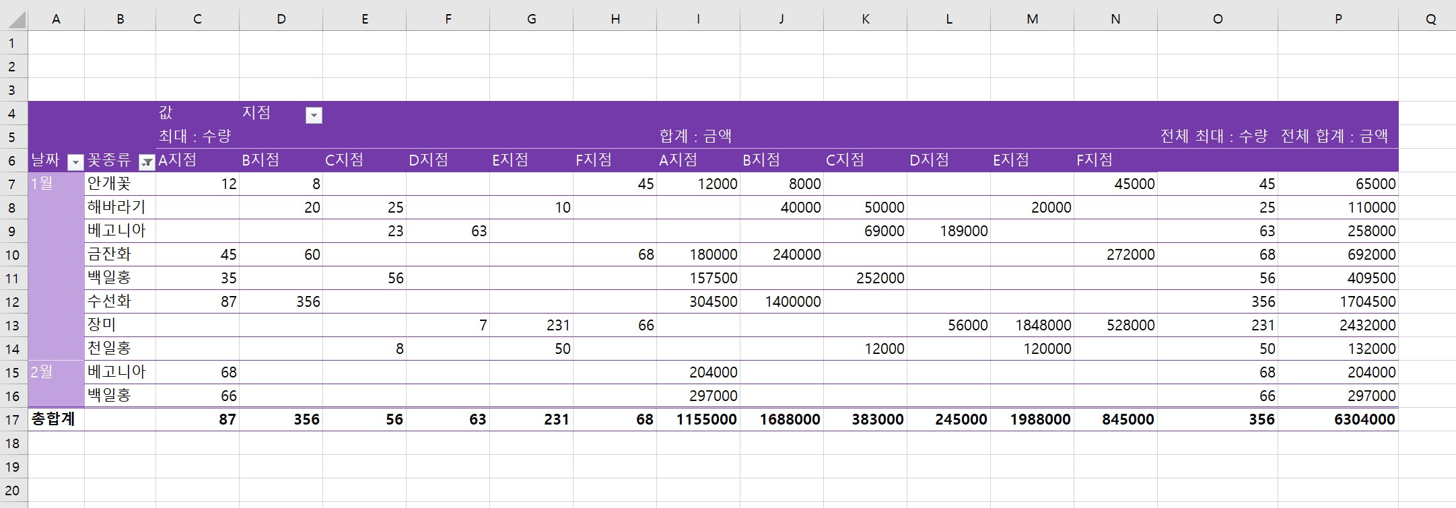
Task: Click the 전체 합계 : 금액 header
Action: (x=1338, y=137)
